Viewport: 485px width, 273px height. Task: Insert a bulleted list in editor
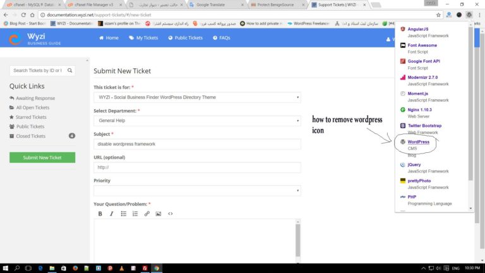[x=124, y=214]
